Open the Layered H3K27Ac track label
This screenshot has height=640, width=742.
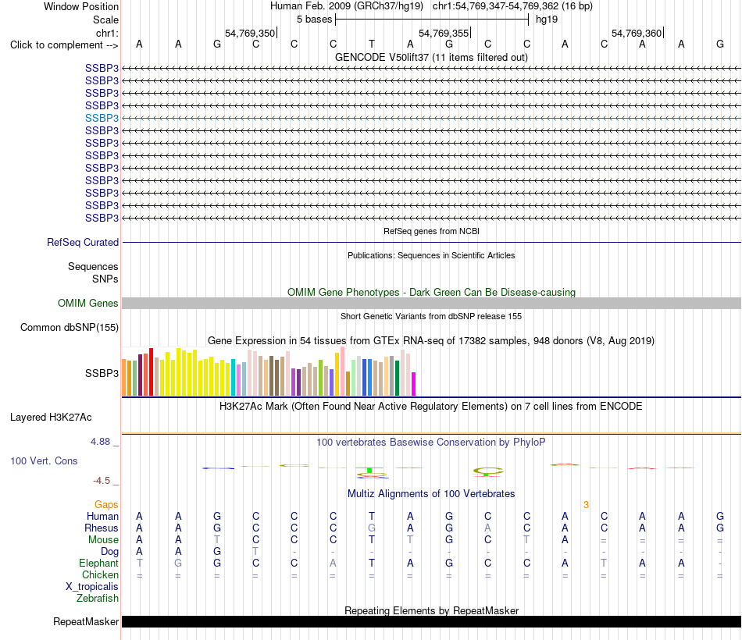coord(51,418)
